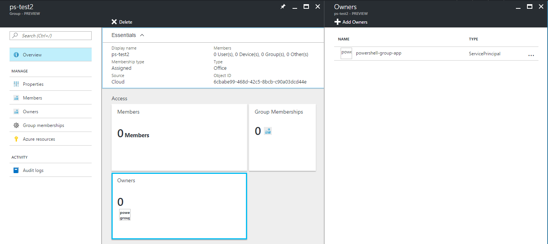The image size is (548, 244).
Task: Click the ServicePrincipal type cell
Action: click(x=485, y=54)
